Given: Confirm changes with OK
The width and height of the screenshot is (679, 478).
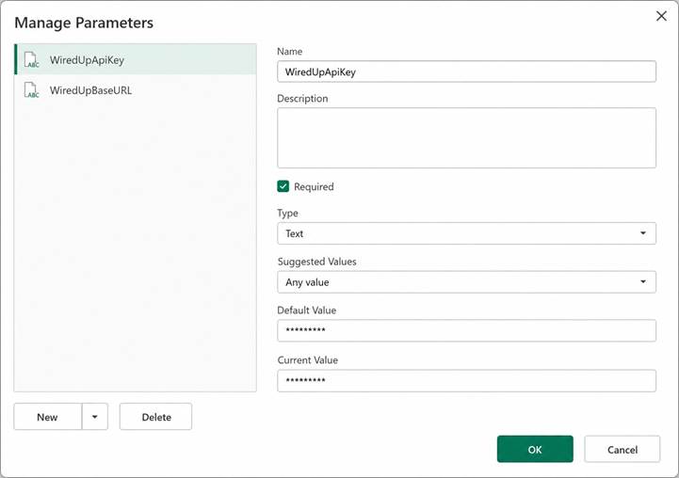Looking at the screenshot, I should point(535,449).
